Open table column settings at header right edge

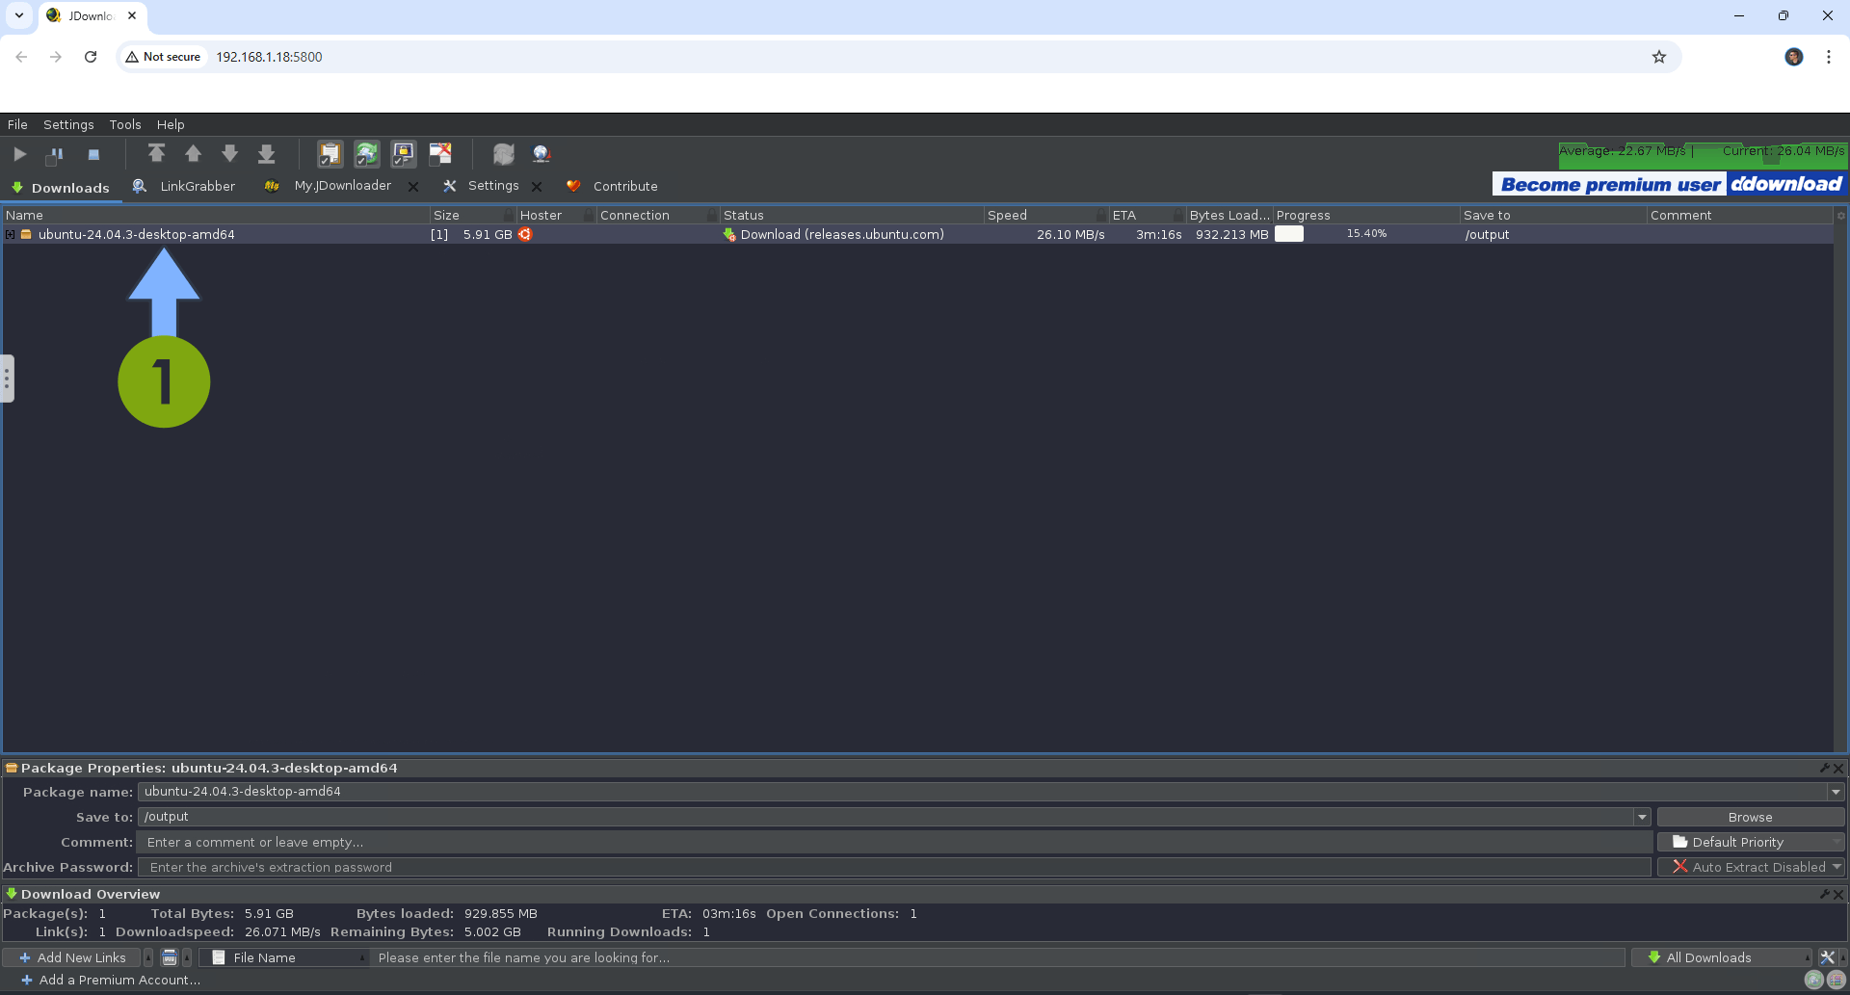click(x=1840, y=215)
